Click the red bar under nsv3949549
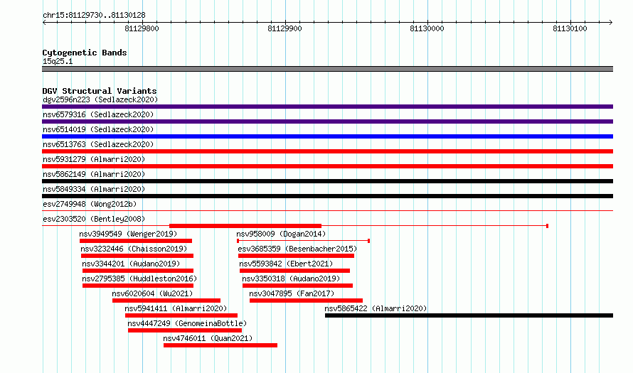The height and width of the screenshot is (373, 633). (136, 241)
